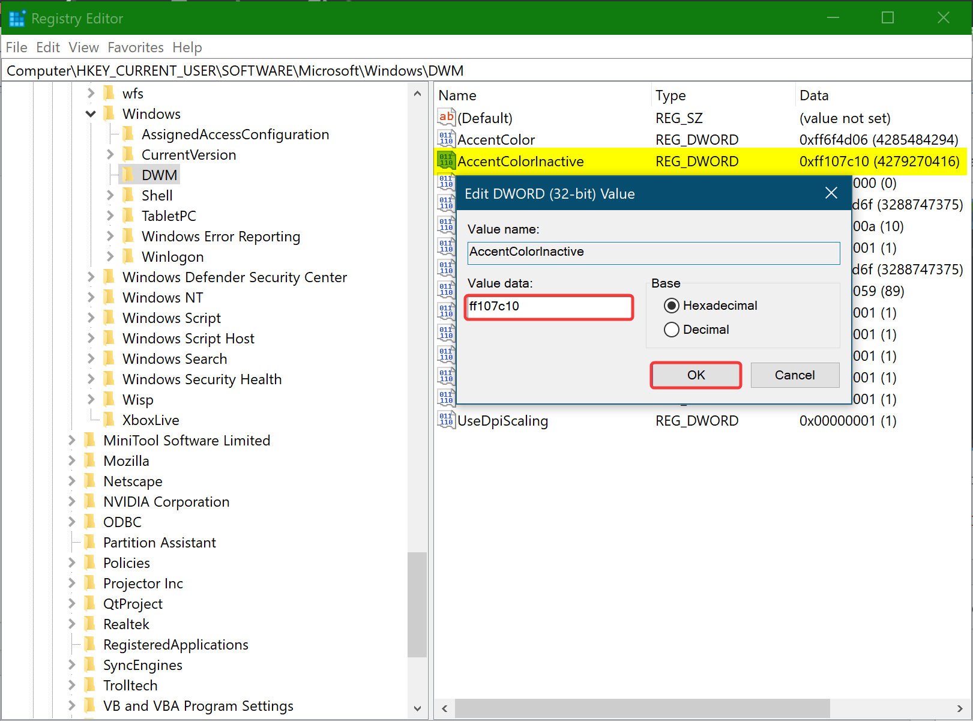Click the Value name field
Viewport: 973px width, 721px height.
[654, 253]
